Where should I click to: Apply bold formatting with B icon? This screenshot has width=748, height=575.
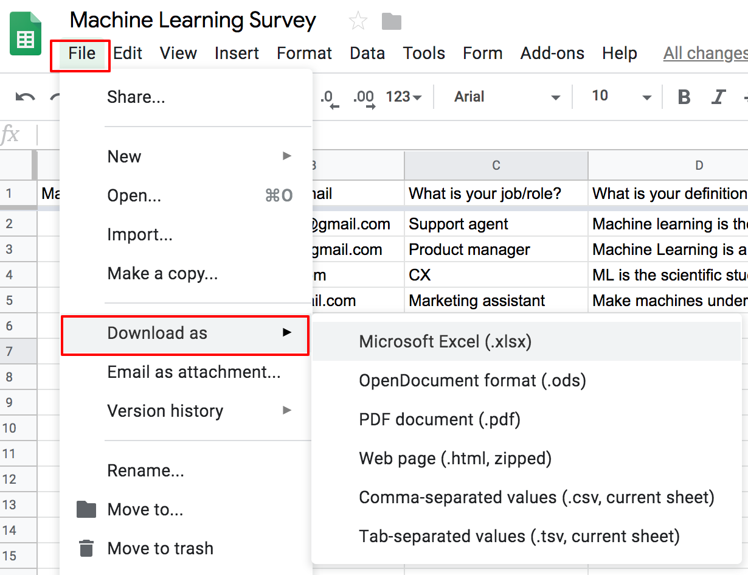pos(684,97)
